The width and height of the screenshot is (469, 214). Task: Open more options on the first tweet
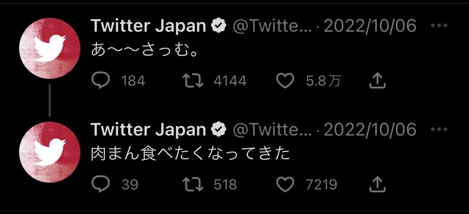(x=439, y=26)
